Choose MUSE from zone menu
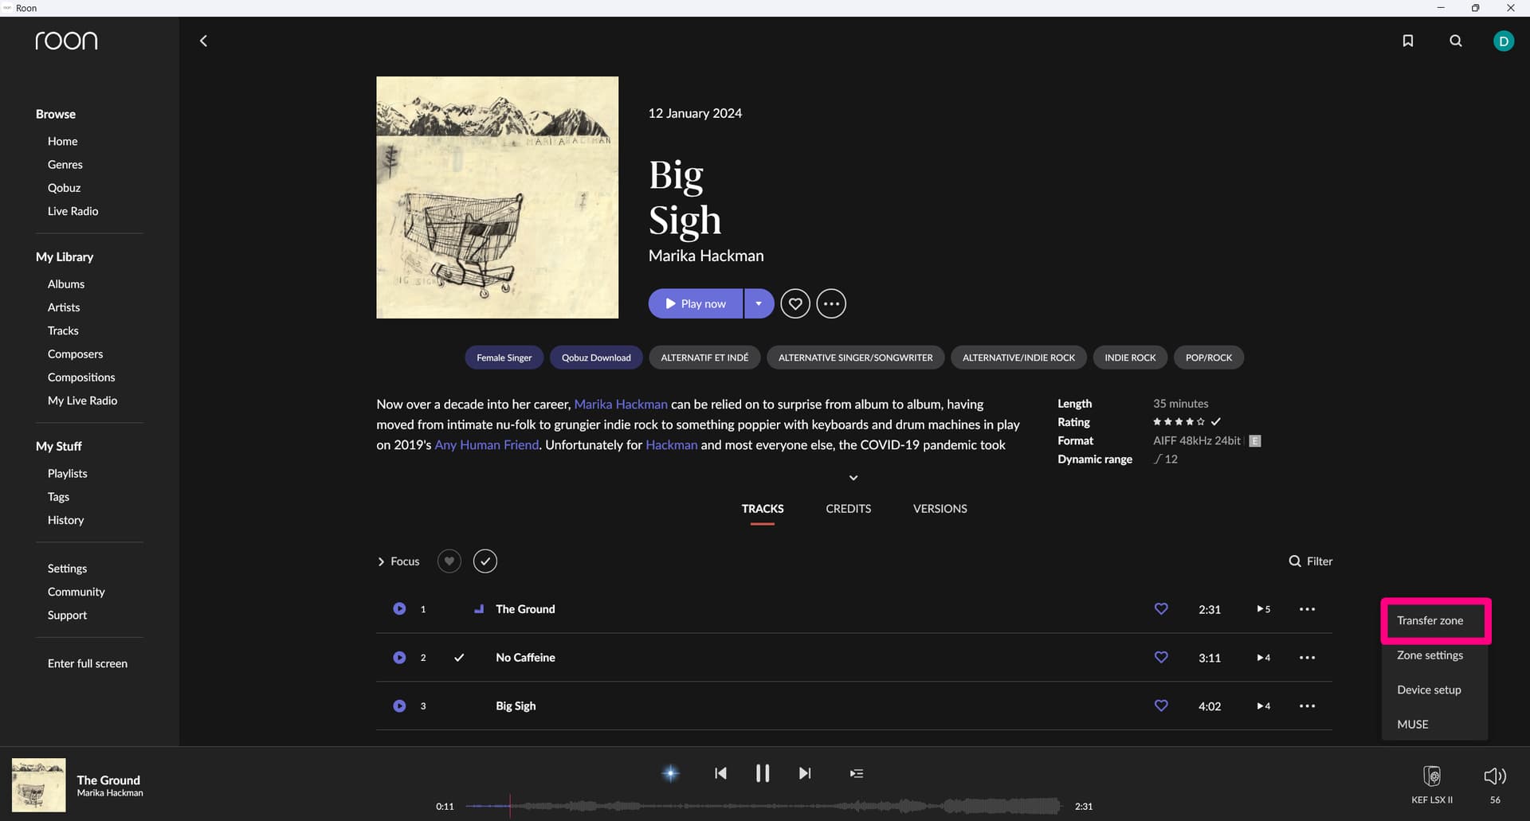 tap(1412, 724)
